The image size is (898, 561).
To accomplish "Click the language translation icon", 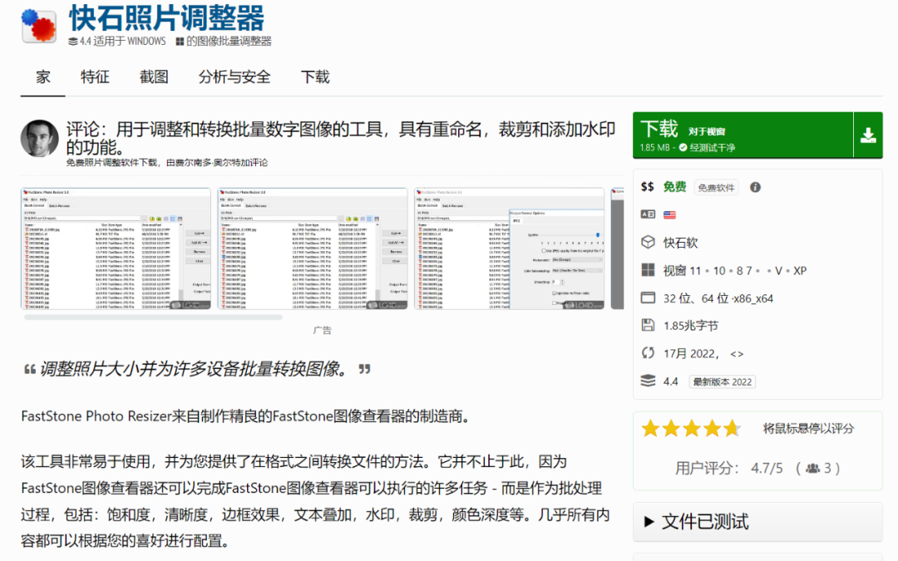I will click(x=648, y=214).
